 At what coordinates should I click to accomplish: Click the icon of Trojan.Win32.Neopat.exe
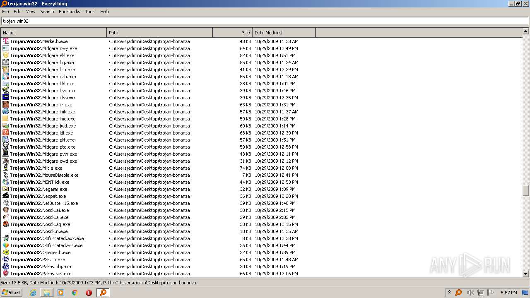pos(6,196)
